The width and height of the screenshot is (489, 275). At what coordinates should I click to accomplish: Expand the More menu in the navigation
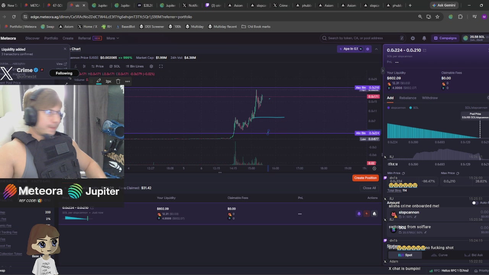point(113,38)
